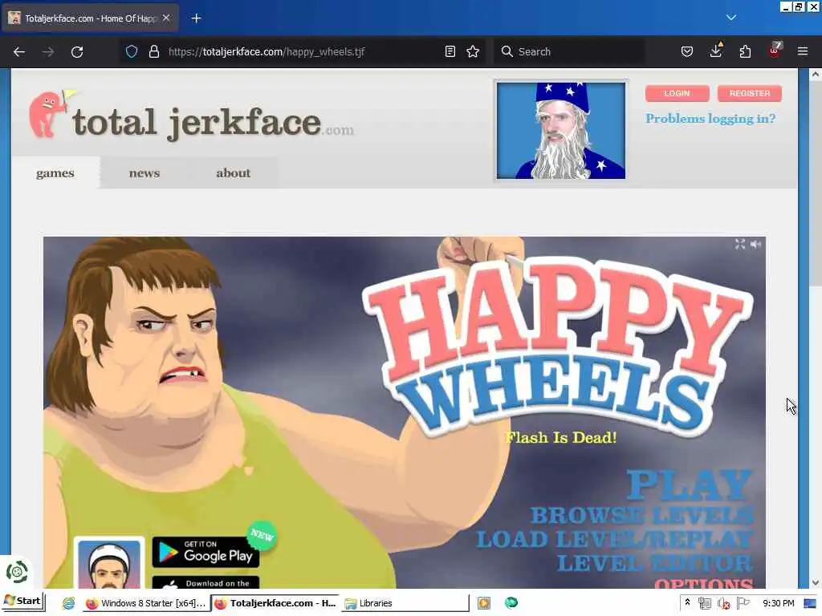Toggle reader view for this page
The width and height of the screenshot is (822, 616).
450,51
